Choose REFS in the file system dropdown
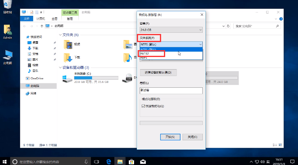 [x=144, y=58]
